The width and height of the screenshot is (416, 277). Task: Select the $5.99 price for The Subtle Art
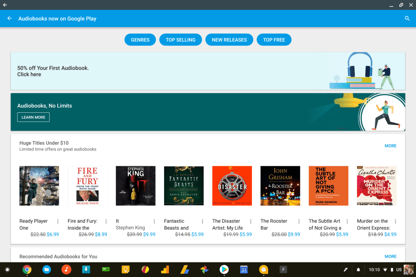click(x=342, y=234)
